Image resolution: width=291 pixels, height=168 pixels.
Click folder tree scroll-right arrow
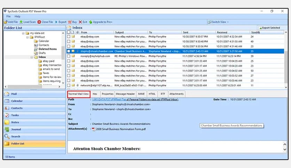(60, 86)
